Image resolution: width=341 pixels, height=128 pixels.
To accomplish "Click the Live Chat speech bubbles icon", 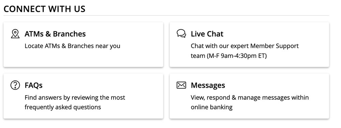I will [x=181, y=34].
